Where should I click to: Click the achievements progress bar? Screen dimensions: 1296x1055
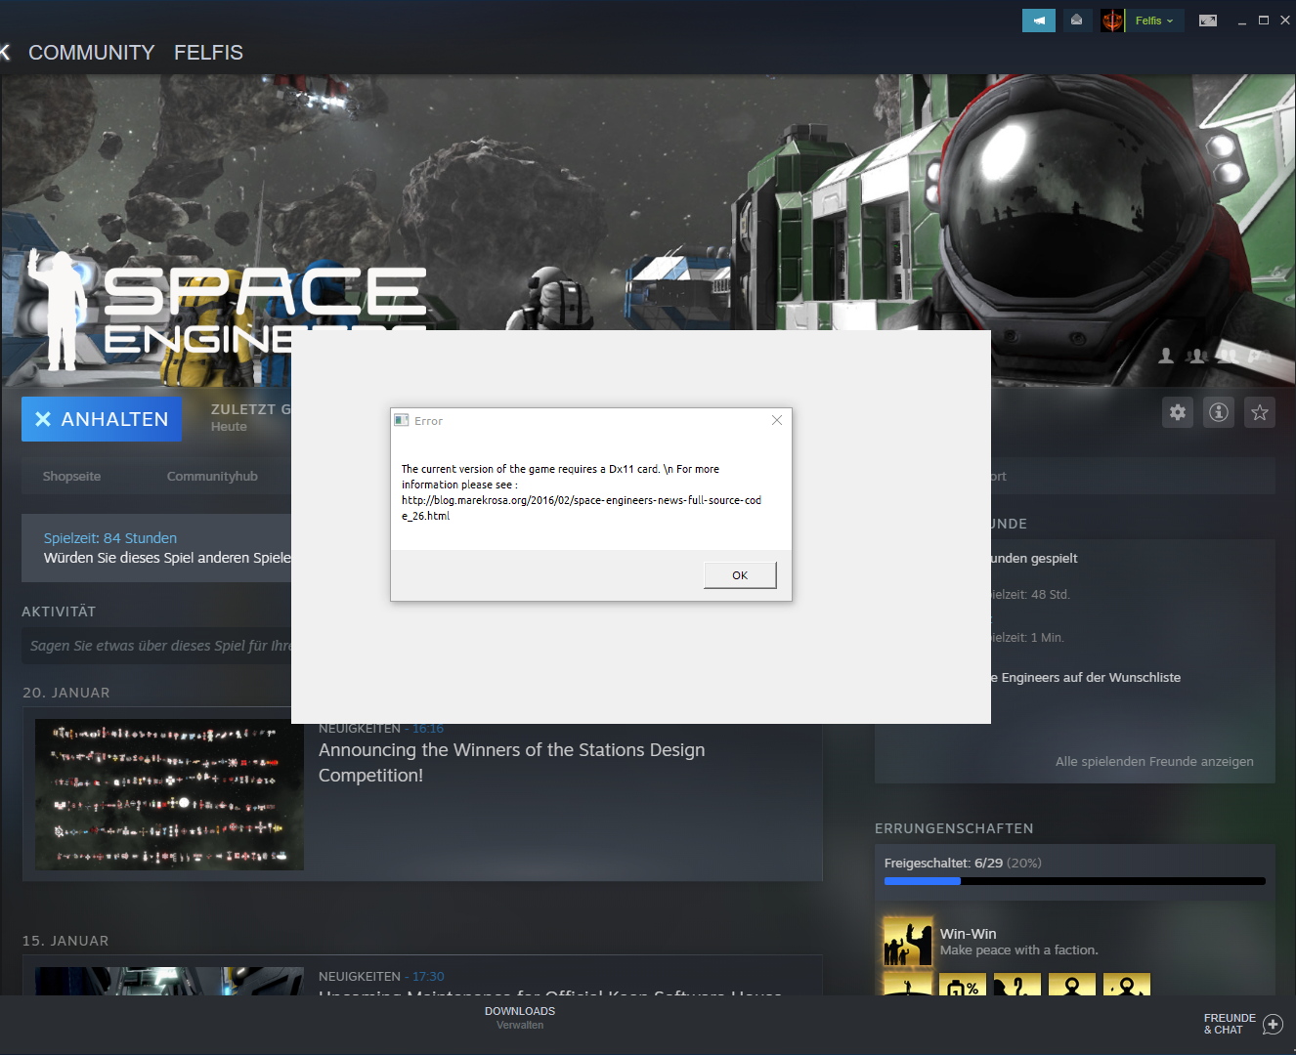click(1074, 881)
